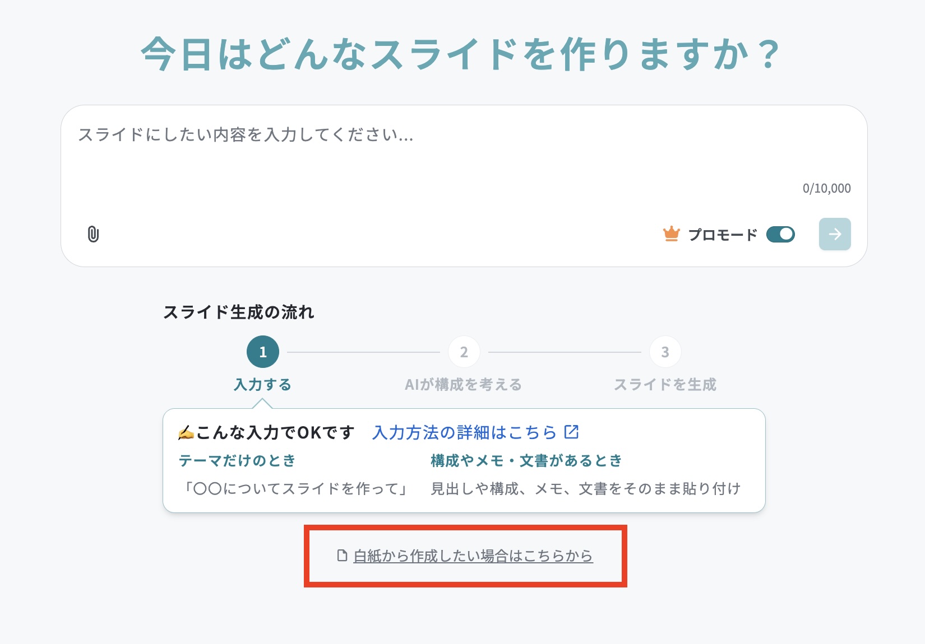
Task: Toggle the プロモード switch off
Action: pyautogui.click(x=780, y=234)
